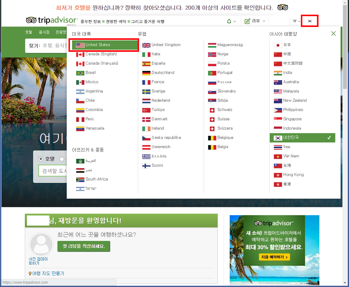Viewport: 349px width, 287px height.
Task: Pick the Brasil flag icon
Action: point(80,73)
